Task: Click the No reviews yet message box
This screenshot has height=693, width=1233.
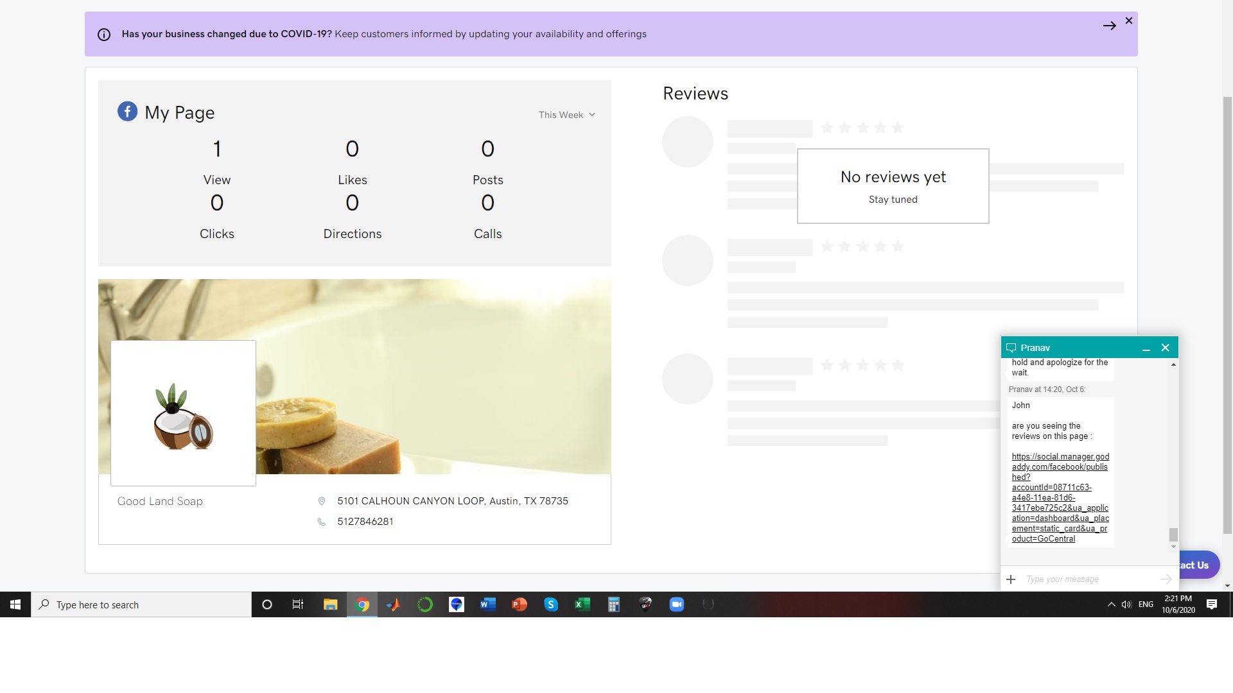Action: 893,186
